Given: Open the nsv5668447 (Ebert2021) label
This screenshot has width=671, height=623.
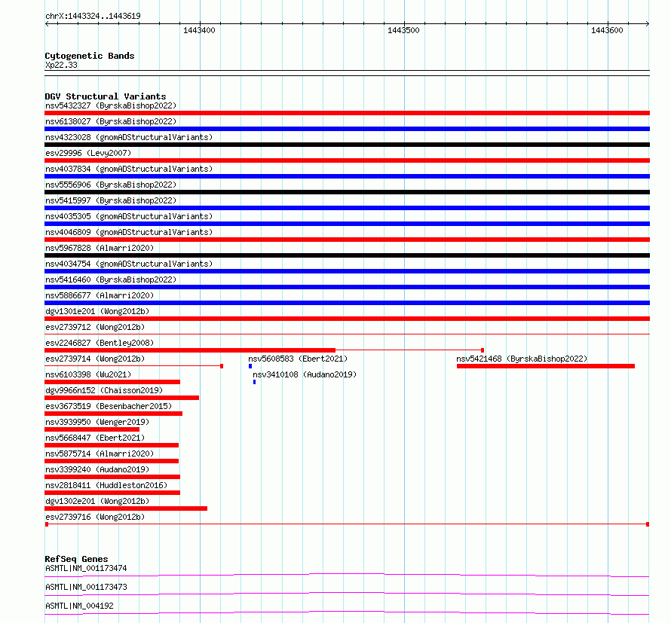Looking at the screenshot, I should point(95,438).
